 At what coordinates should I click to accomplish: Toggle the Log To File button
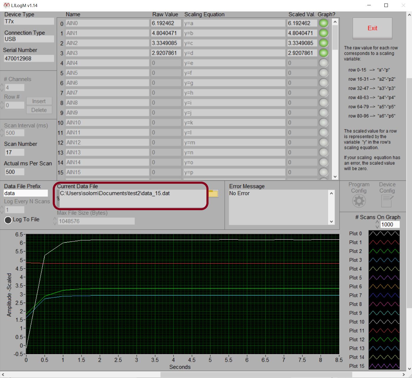[x=8, y=220]
